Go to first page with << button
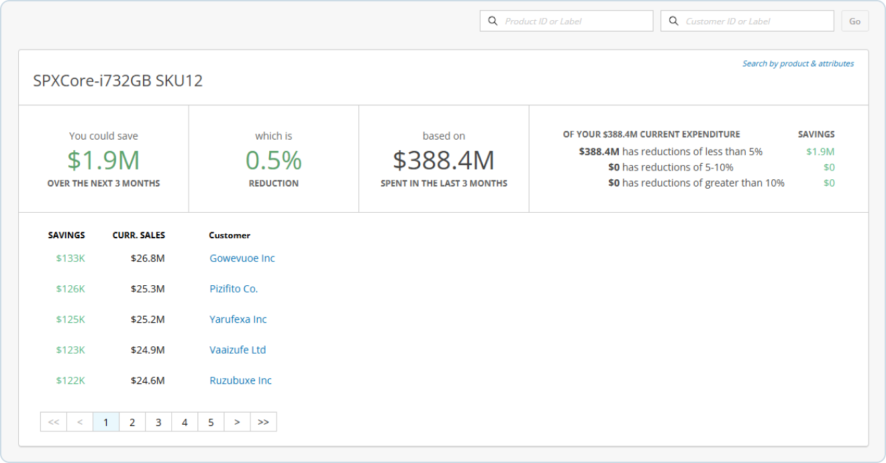 pos(54,422)
